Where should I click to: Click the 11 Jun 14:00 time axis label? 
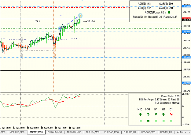point(75,128)
